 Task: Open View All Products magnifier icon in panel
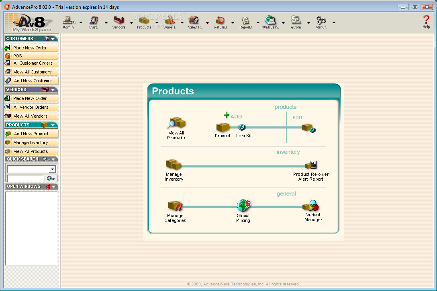[176, 123]
